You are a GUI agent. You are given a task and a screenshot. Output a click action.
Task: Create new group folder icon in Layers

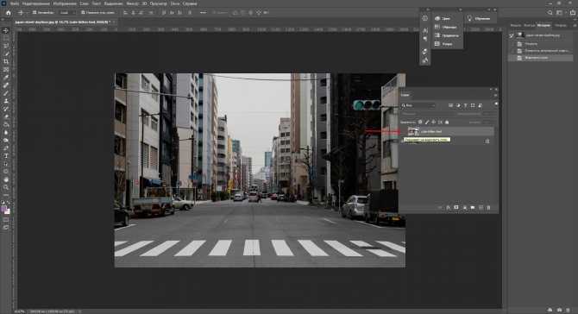(473, 208)
